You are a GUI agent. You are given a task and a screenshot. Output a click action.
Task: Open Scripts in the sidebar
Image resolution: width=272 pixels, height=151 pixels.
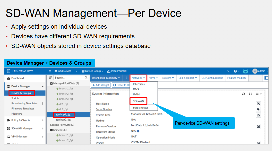(x=15, y=98)
